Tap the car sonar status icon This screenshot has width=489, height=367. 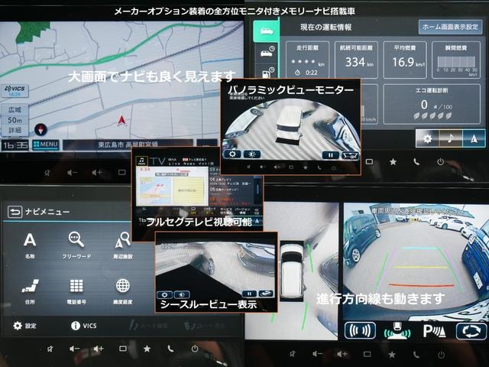point(397,331)
